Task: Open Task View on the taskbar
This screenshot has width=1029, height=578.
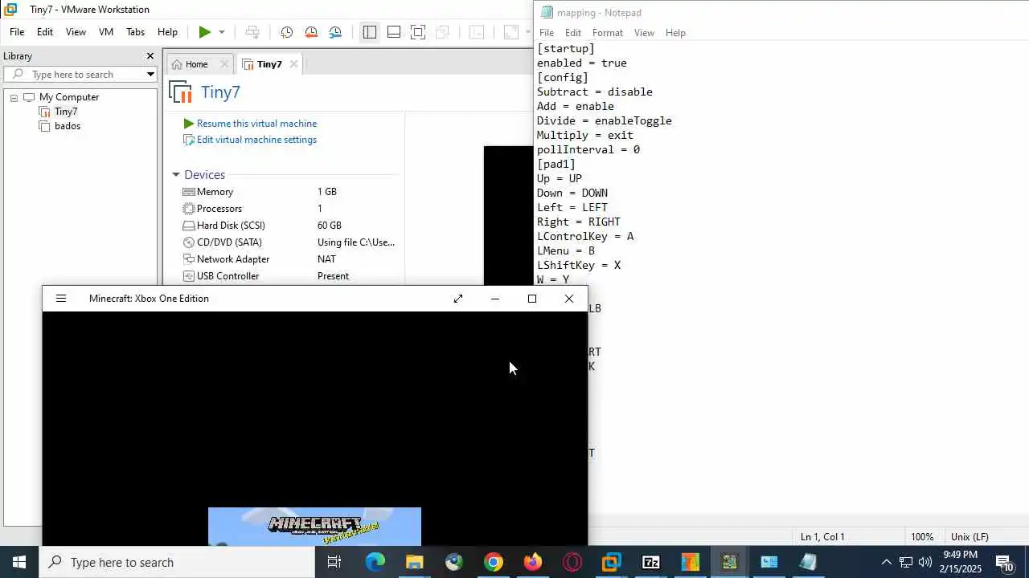Action: [x=334, y=562]
